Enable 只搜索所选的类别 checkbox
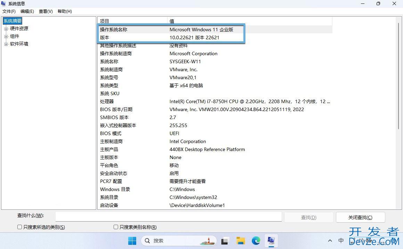Image resolution: width=403 pixels, height=249 pixels. point(19,227)
